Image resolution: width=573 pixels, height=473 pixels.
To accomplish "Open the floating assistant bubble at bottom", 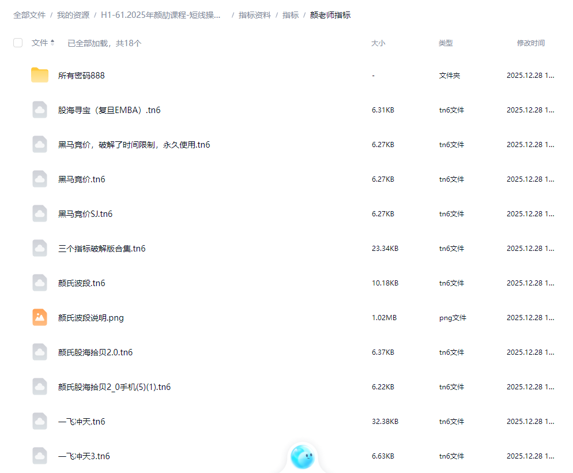I will [303, 457].
